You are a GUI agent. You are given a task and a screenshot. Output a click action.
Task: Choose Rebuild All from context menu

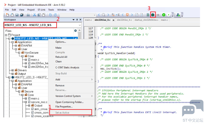61,57
